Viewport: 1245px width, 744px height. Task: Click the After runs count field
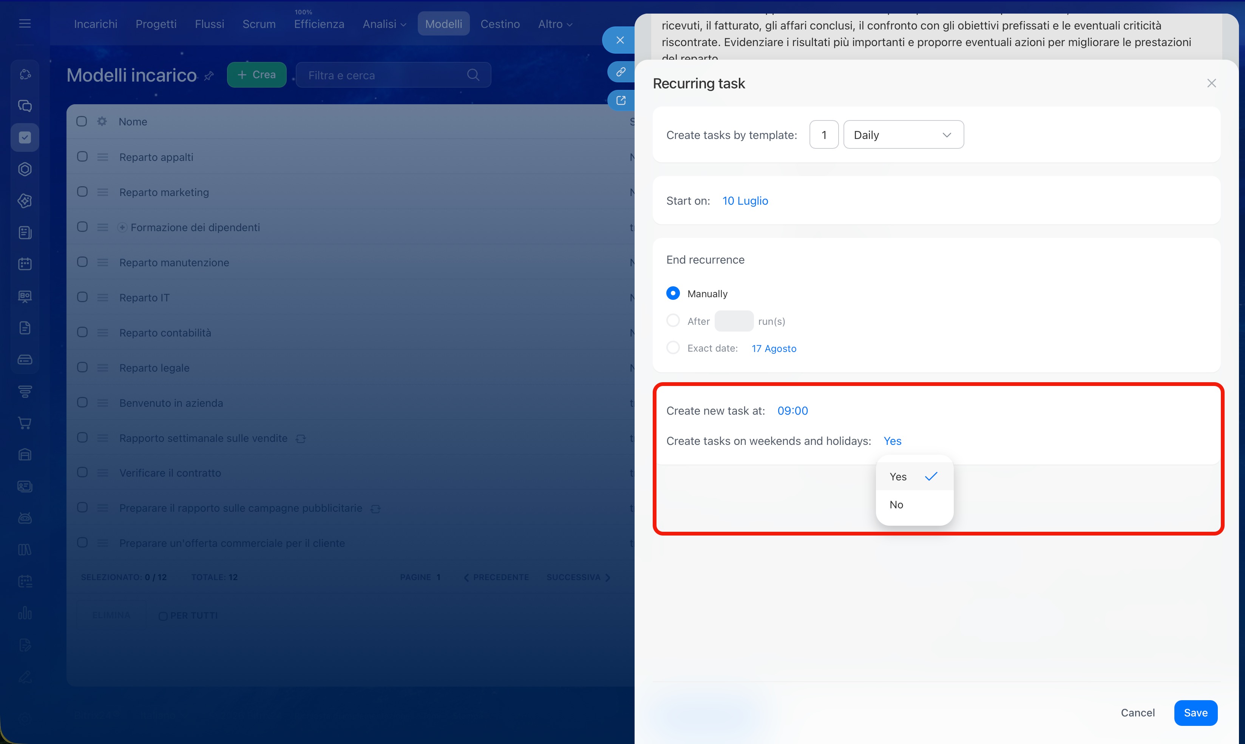(734, 321)
